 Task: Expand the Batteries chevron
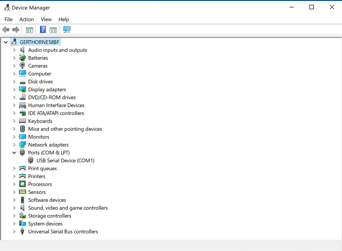coord(14,58)
